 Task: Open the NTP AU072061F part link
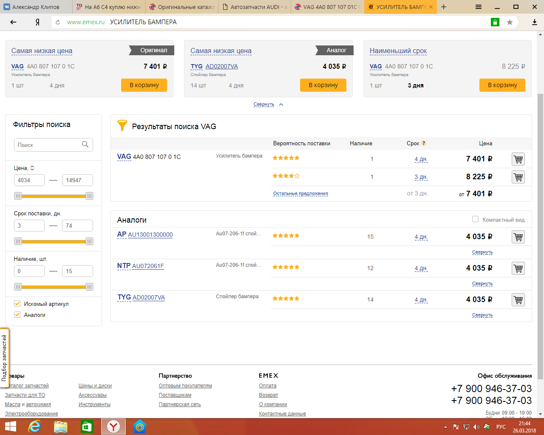(147, 266)
